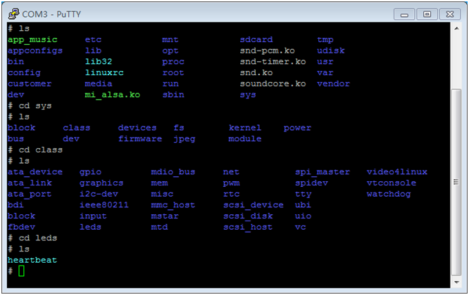Click the 'pwm' entry
Image resolution: width=469 pixels, height=295 pixels.
(231, 183)
